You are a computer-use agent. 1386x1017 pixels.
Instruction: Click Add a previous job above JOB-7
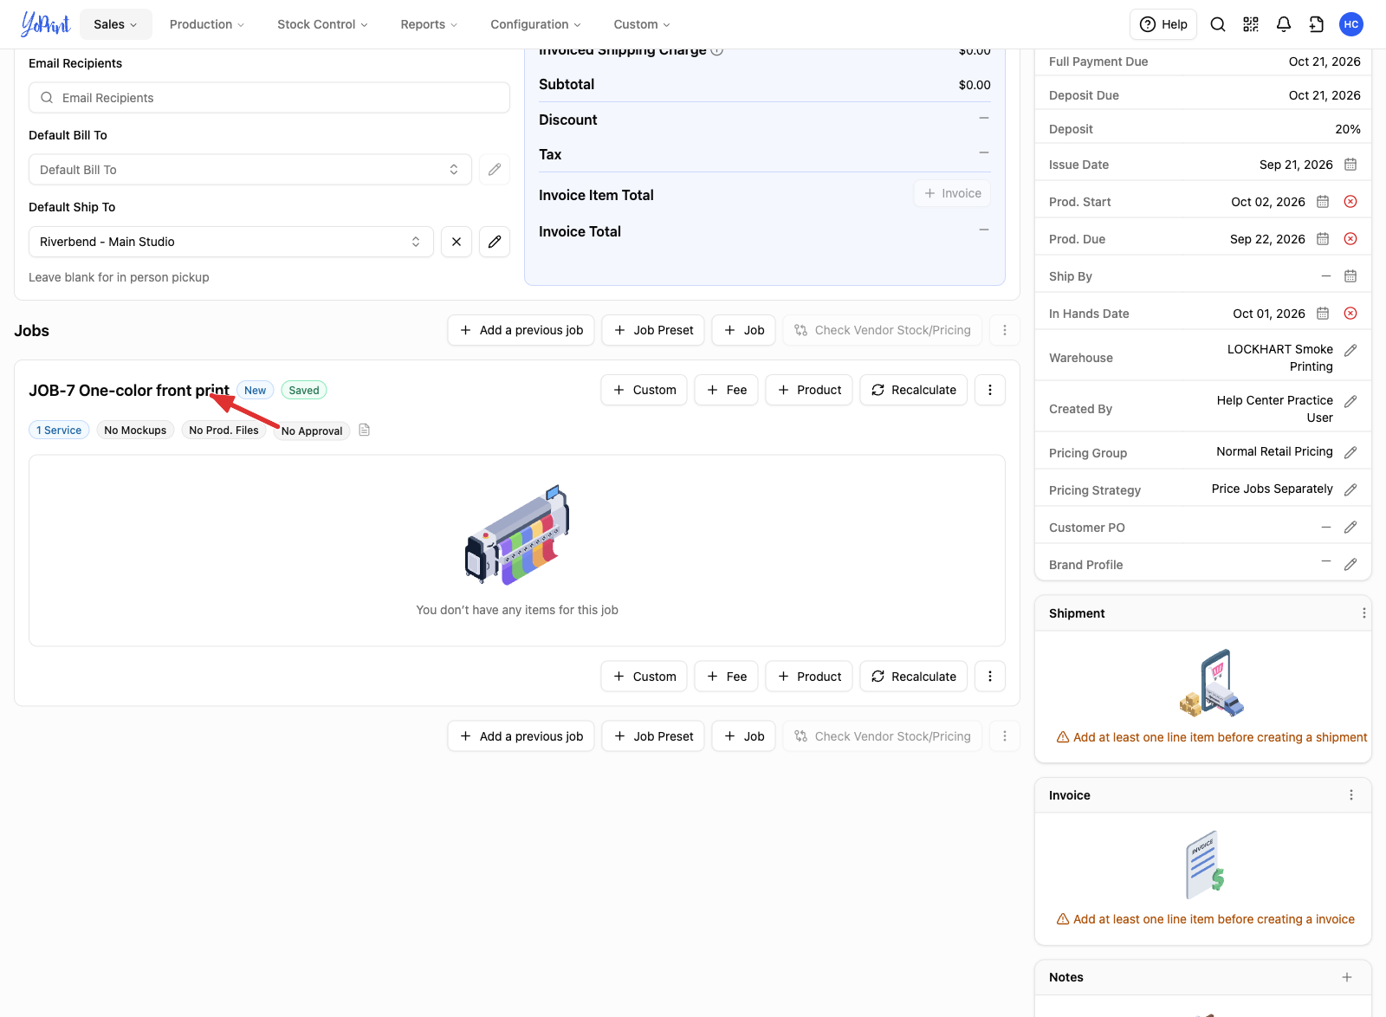pyautogui.click(x=521, y=330)
